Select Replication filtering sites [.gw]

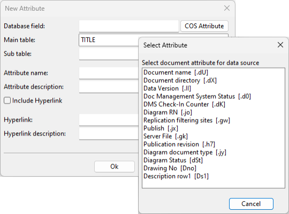pyautogui.click(x=187, y=120)
